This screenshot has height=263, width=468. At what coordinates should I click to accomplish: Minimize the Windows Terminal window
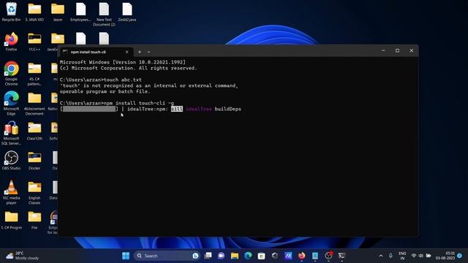tap(383, 50)
